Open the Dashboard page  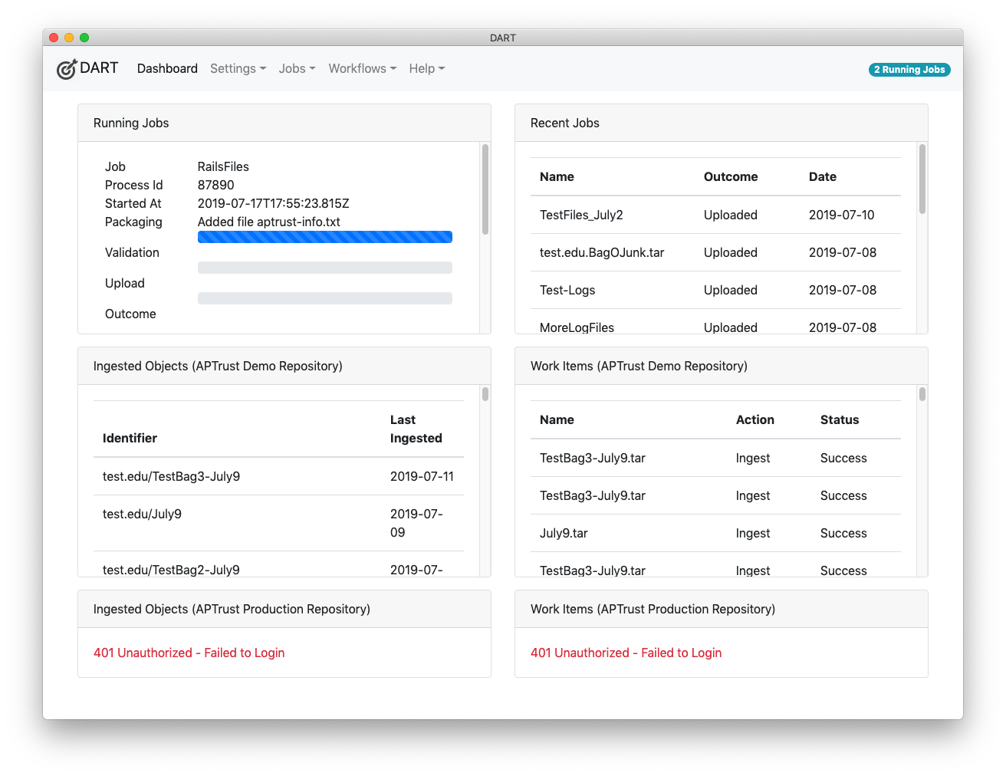coord(167,68)
